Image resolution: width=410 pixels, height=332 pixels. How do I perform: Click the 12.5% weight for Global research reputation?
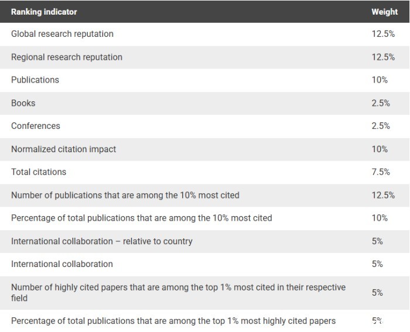click(x=383, y=34)
